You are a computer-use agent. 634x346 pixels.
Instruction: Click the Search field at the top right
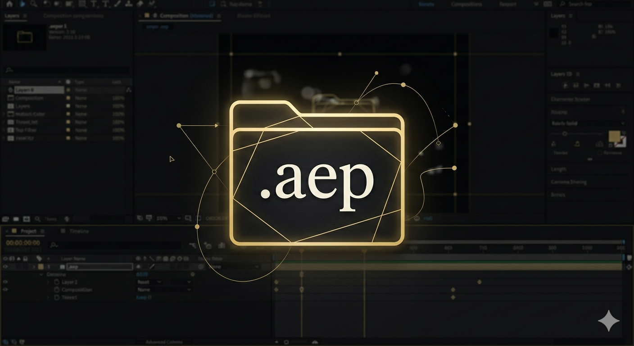pos(595,4)
